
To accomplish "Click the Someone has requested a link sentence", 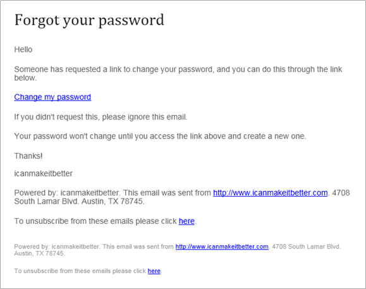I will (178, 70).
